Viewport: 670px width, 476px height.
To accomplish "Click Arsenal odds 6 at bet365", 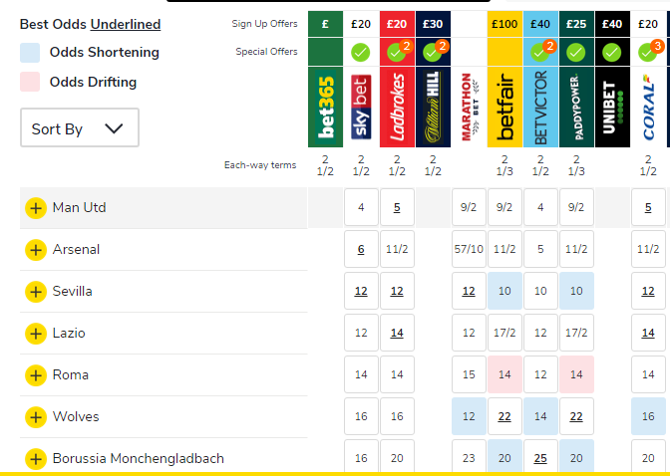I will [x=361, y=250].
